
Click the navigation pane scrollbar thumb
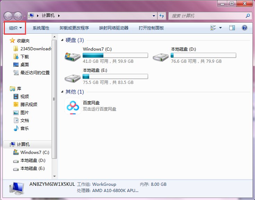[54, 99]
